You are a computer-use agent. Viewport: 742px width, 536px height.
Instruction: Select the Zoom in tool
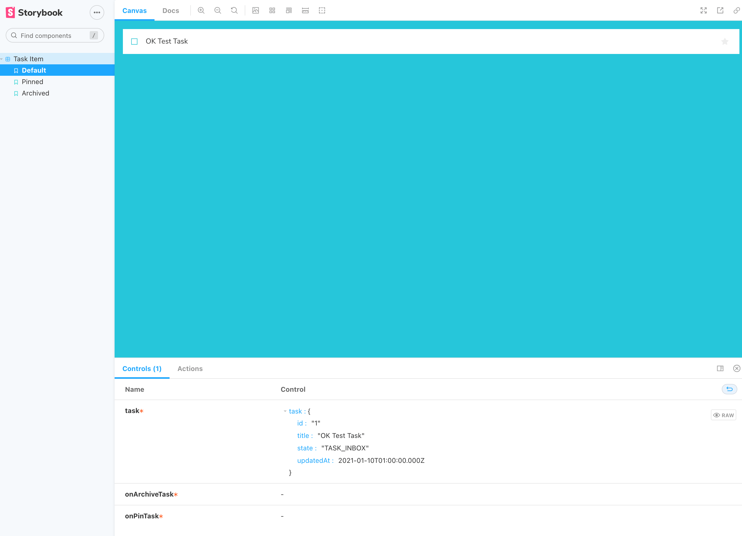click(x=201, y=10)
